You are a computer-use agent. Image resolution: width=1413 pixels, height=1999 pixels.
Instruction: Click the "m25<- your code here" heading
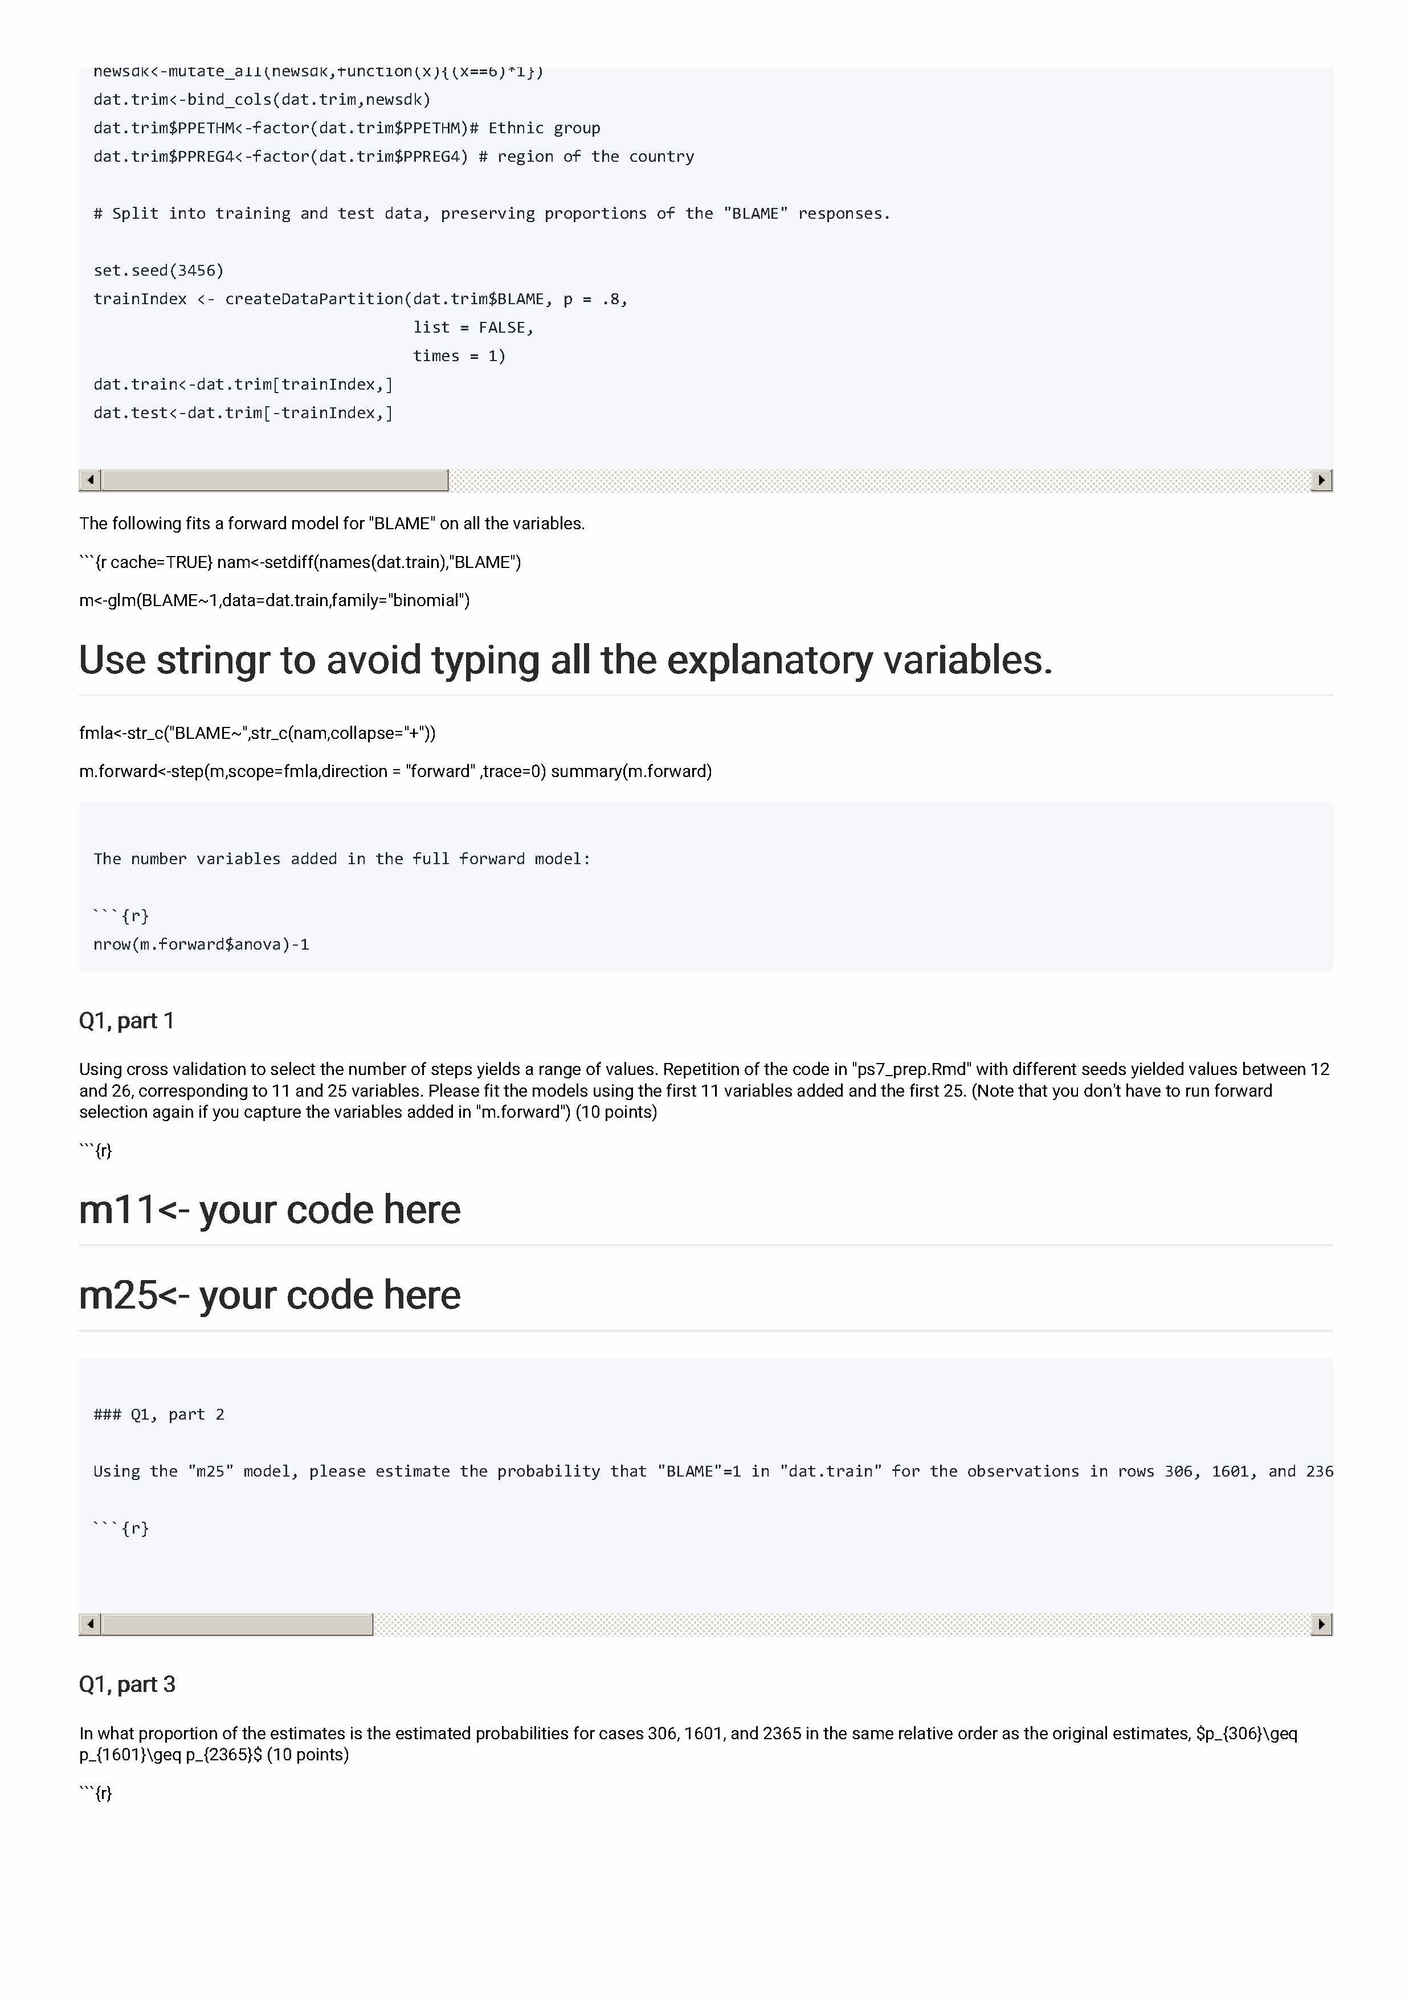[x=269, y=1295]
